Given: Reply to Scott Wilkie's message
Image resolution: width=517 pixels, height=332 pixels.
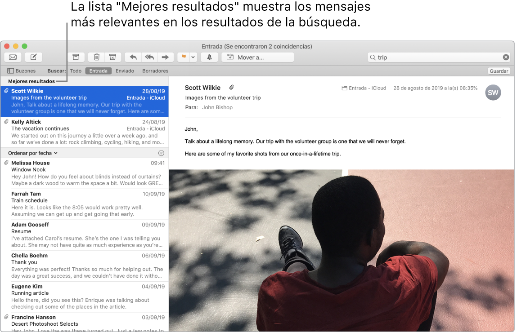Looking at the screenshot, I should point(132,57).
